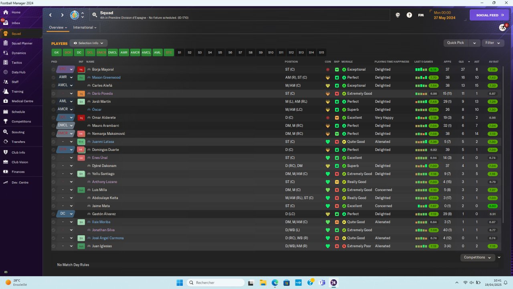The image size is (513, 289).
Task: Tick the selection circle for Omar Alderete
Action: click(53, 118)
